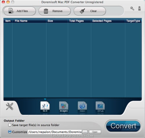Click the File Name column header
Screen dimensions: 145x138
(29, 21)
